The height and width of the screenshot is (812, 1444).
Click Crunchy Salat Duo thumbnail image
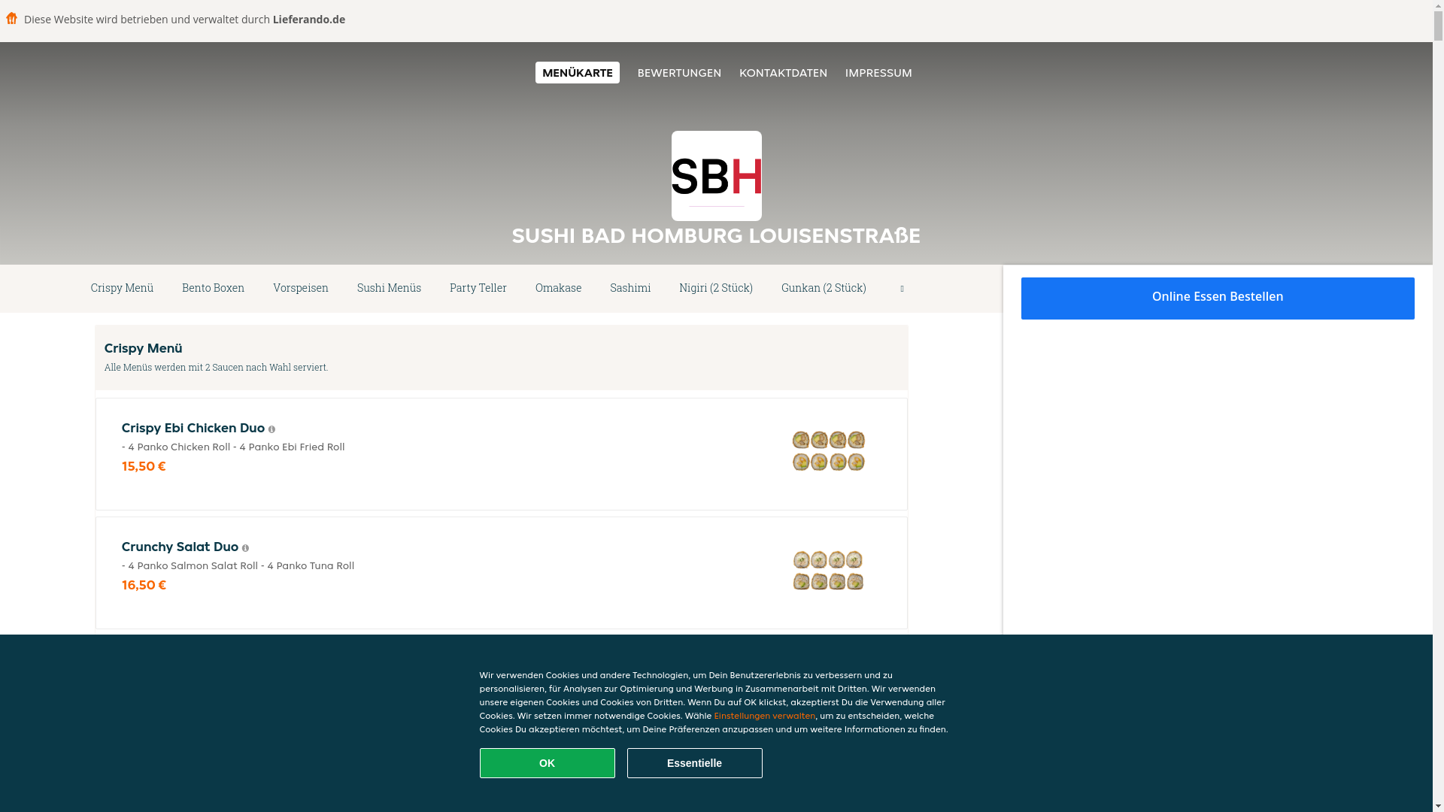[828, 571]
